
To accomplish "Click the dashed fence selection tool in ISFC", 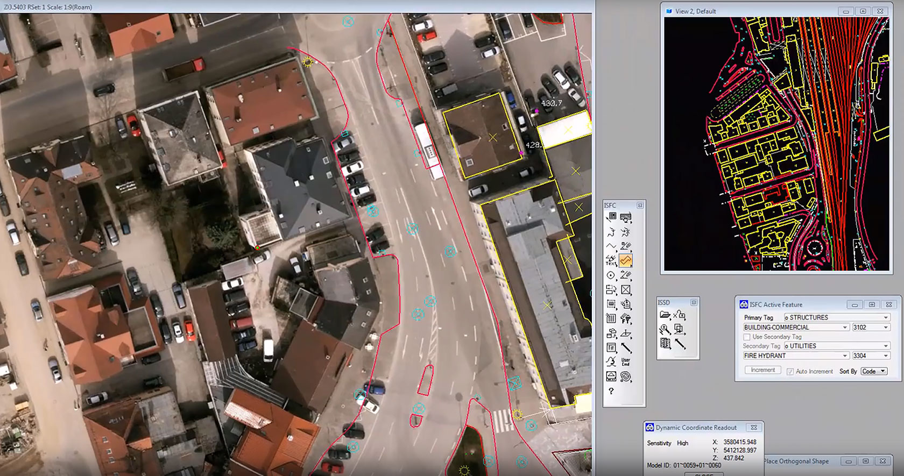I will click(611, 304).
